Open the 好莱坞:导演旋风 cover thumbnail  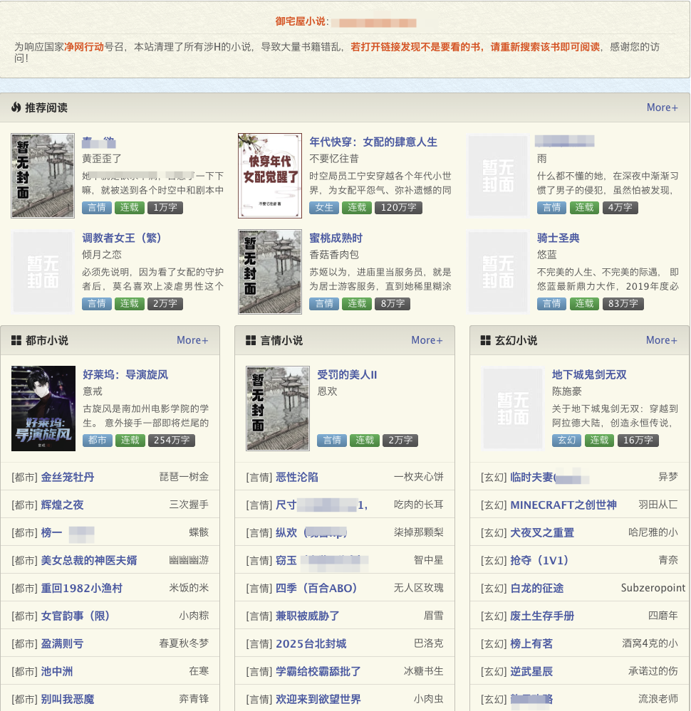coord(43,408)
